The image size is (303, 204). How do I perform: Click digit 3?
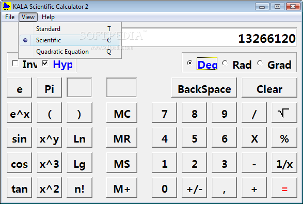pos(224,163)
